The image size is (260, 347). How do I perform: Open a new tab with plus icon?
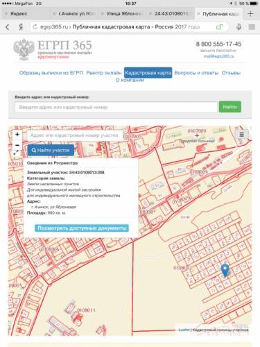(x=250, y=14)
